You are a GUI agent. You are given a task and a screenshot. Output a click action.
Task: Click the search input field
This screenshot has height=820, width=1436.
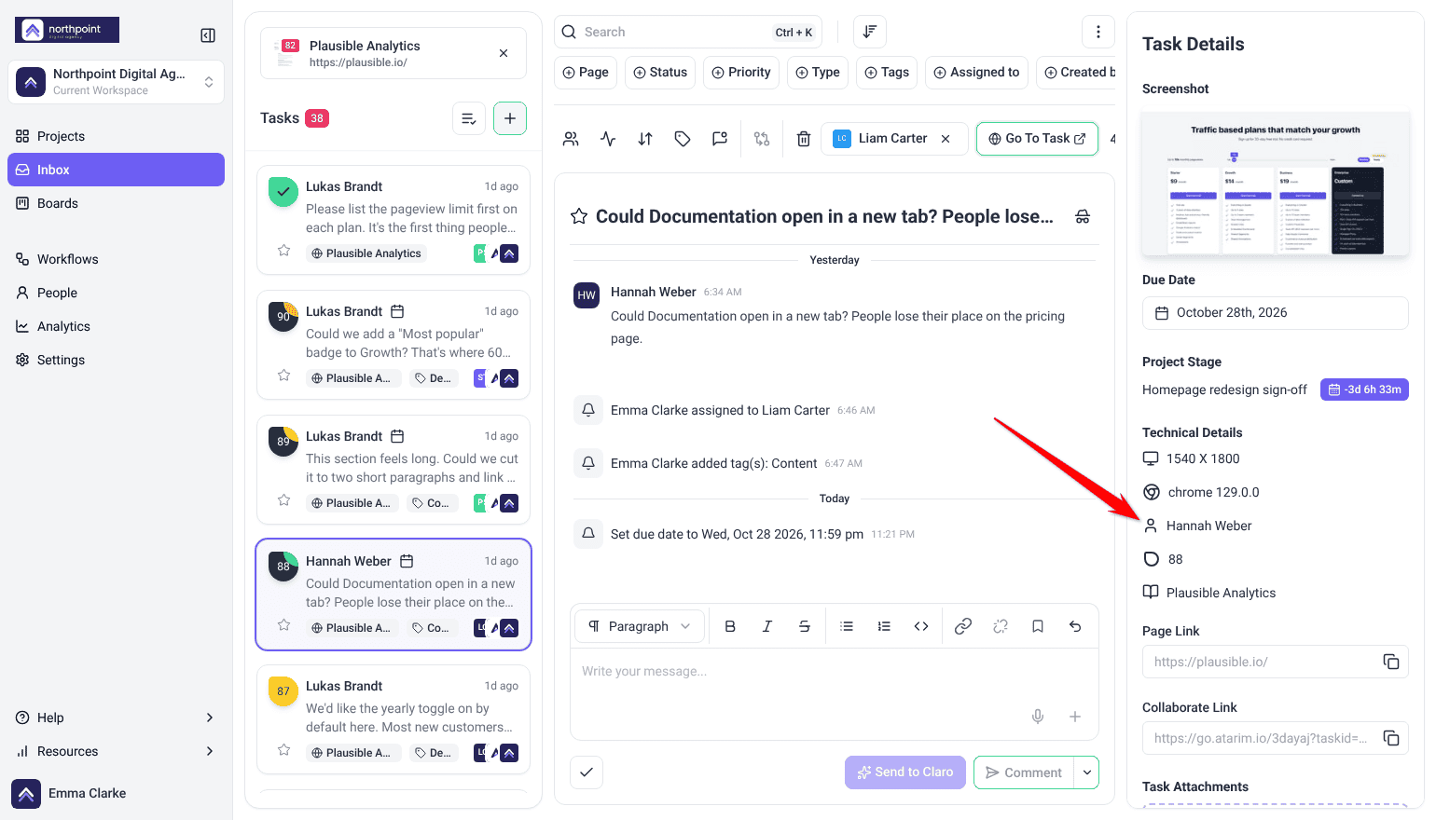click(688, 32)
